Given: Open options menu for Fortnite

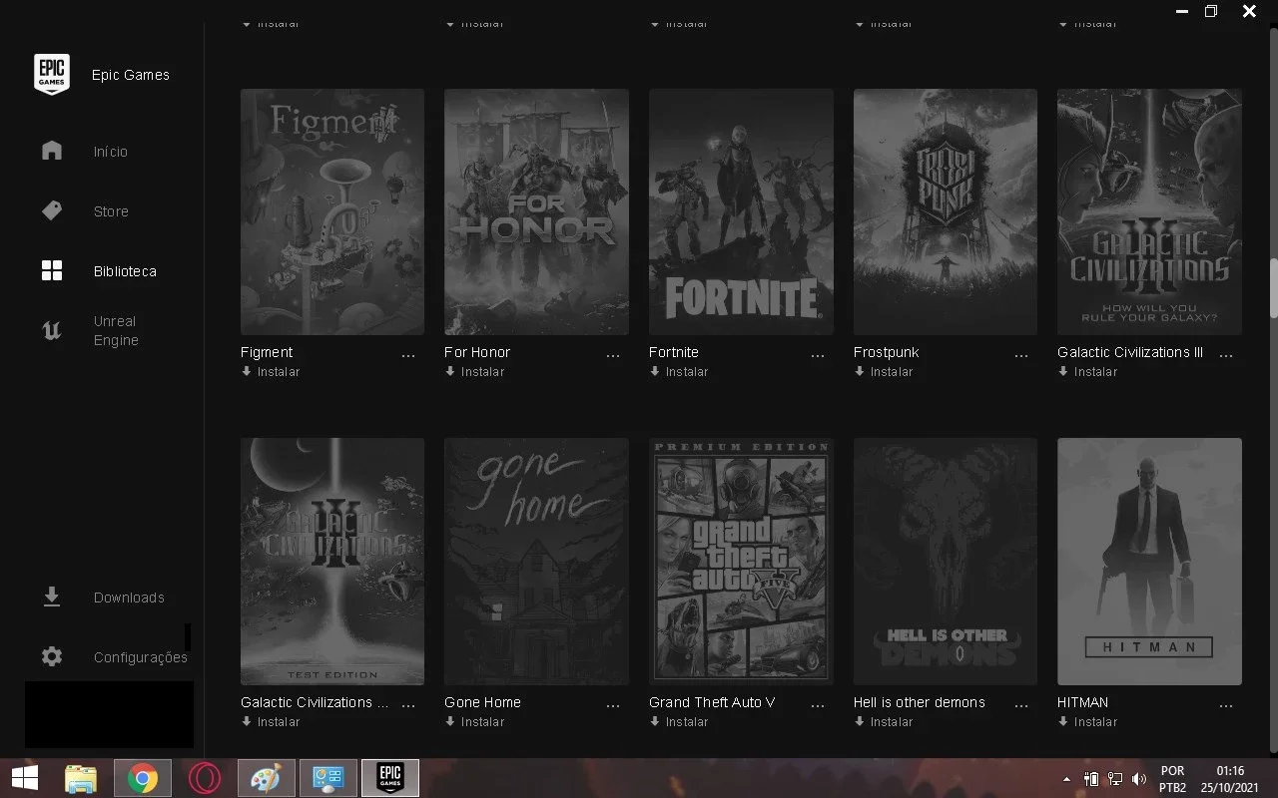Looking at the screenshot, I should click(818, 355).
